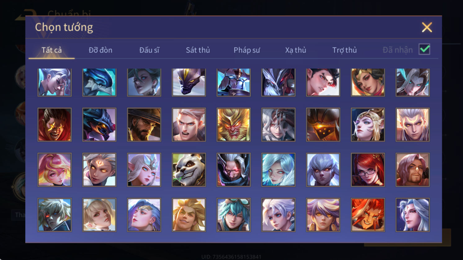Select the pink-haired girl hero portrait
The width and height of the screenshot is (463, 260).
55,170
